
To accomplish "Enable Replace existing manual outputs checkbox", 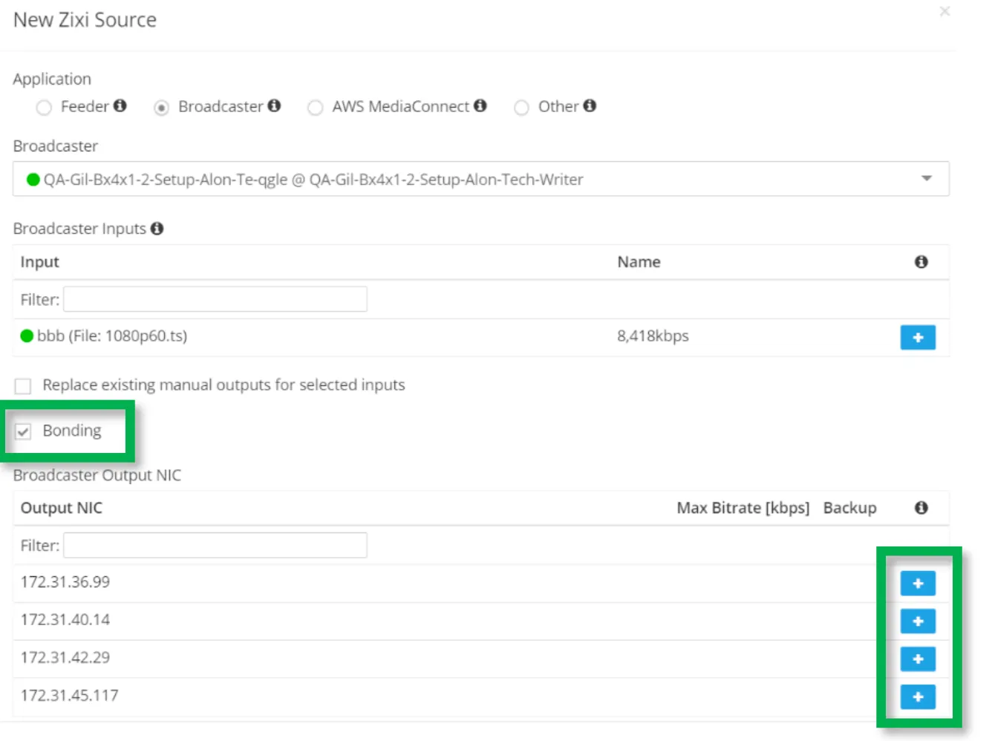I will point(23,386).
